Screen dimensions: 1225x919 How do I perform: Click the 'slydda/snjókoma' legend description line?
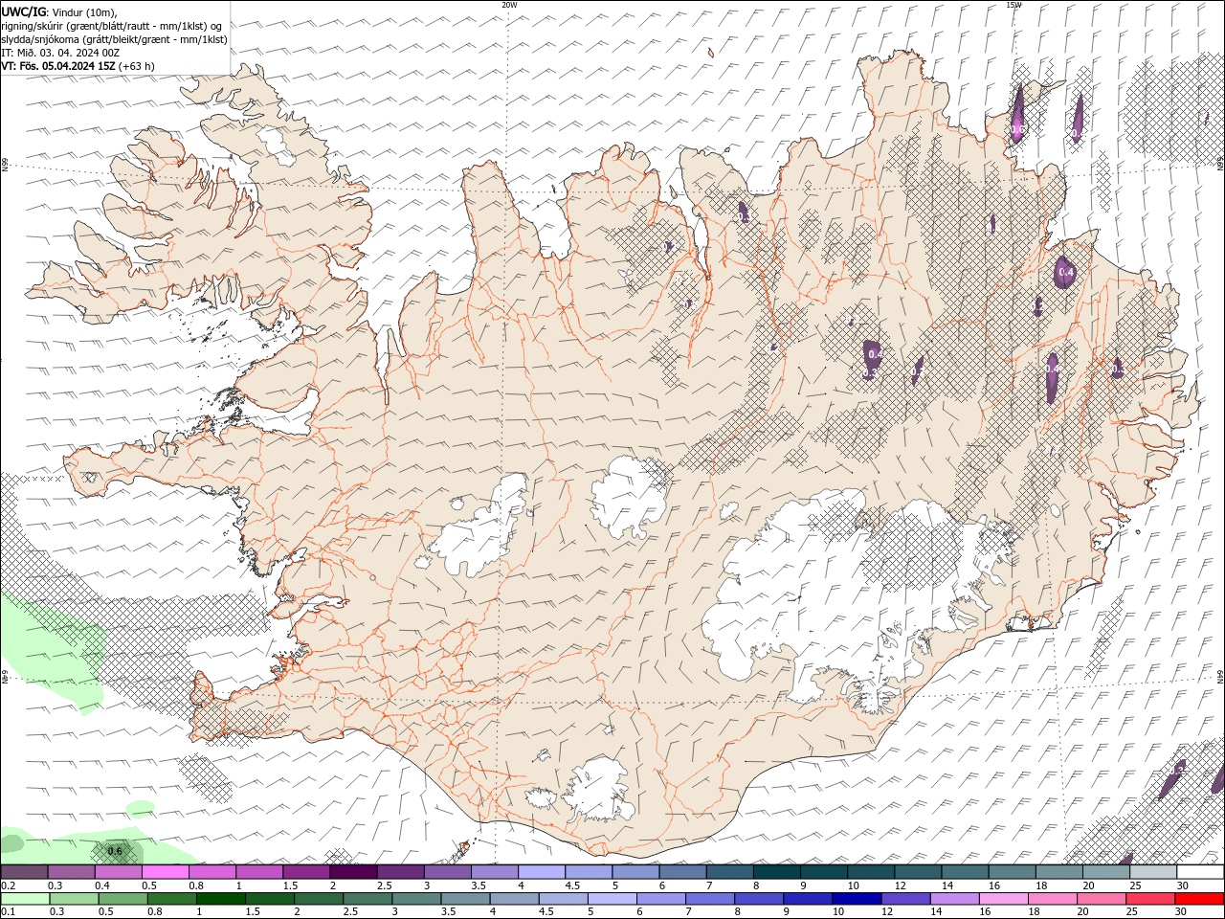[x=114, y=39]
